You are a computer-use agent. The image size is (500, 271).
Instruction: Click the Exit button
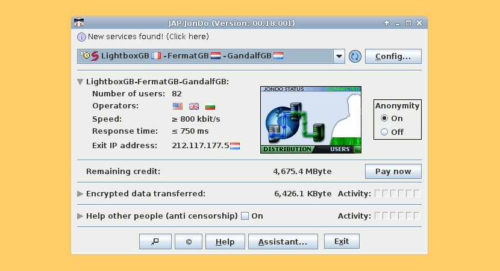[342, 241]
